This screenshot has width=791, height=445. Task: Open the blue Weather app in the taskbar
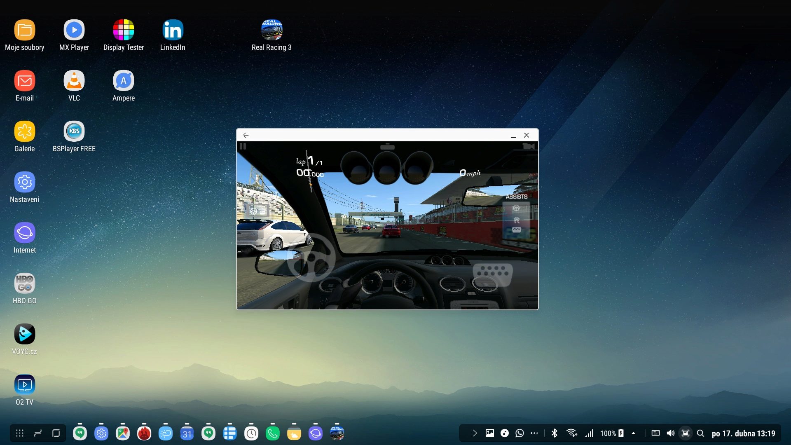coord(166,433)
